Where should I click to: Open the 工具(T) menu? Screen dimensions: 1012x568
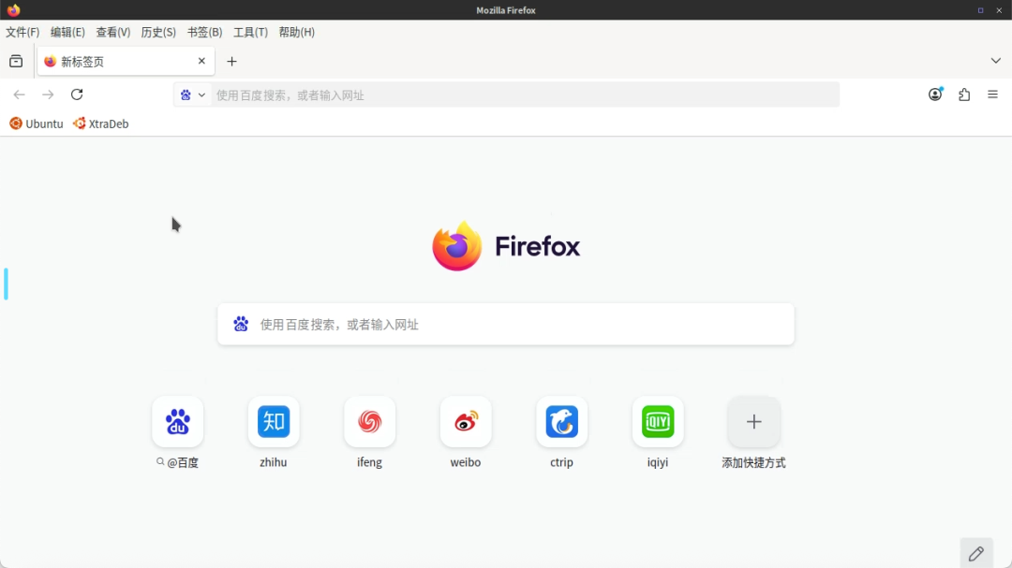click(x=250, y=32)
